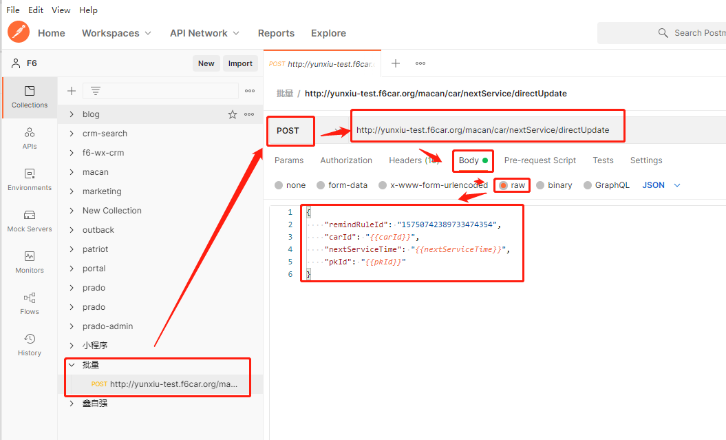Expand the patriot collection
The image size is (726, 440).
coord(72,249)
